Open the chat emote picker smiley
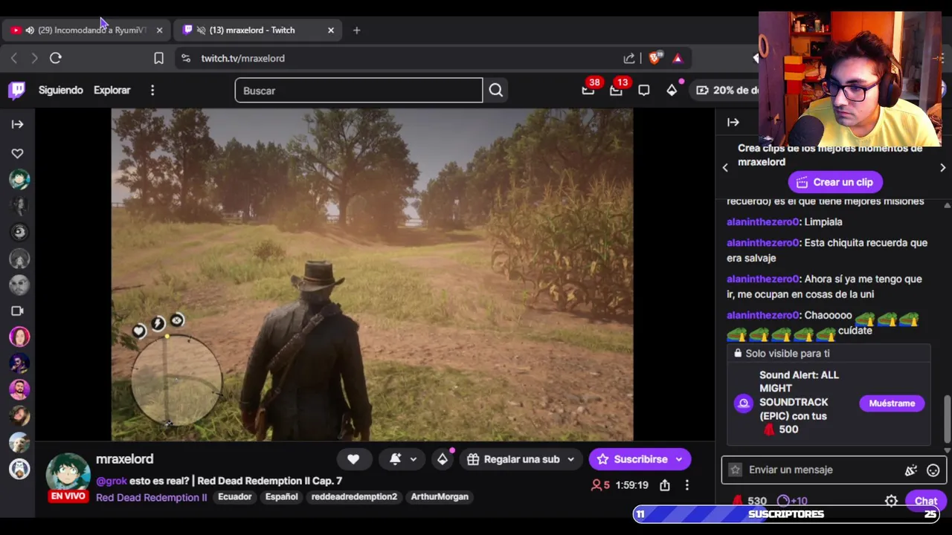This screenshot has width=952, height=535. point(933,470)
